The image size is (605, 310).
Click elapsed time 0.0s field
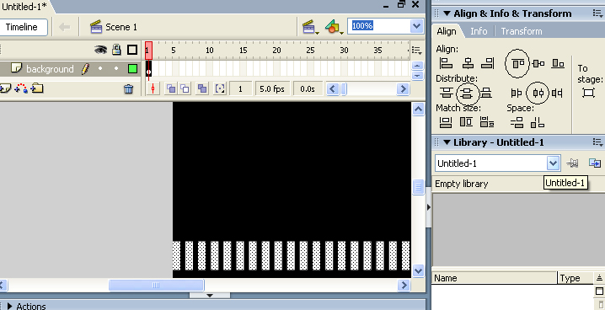point(308,89)
